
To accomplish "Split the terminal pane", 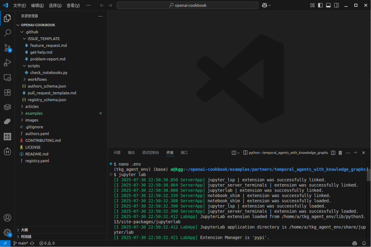I will tap(333, 153).
